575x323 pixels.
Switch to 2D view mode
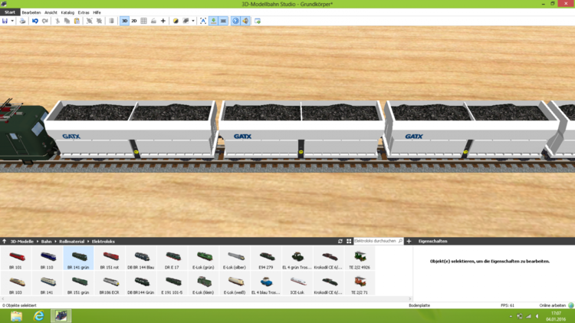[x=134, y=21]
